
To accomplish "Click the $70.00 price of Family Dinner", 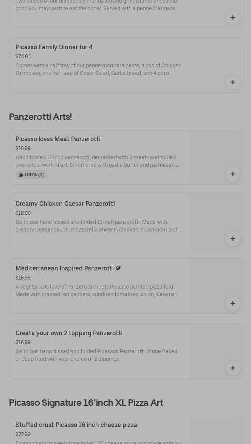I will 23,56.
